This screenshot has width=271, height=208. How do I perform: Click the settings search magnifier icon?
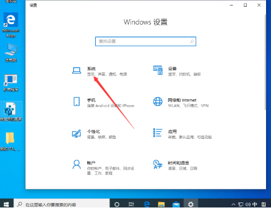pos(192,41)
